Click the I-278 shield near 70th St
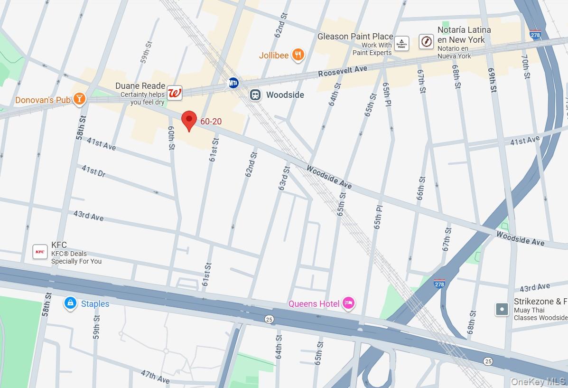The width and height of the screenshot is (568, 388). pos(535,35)
